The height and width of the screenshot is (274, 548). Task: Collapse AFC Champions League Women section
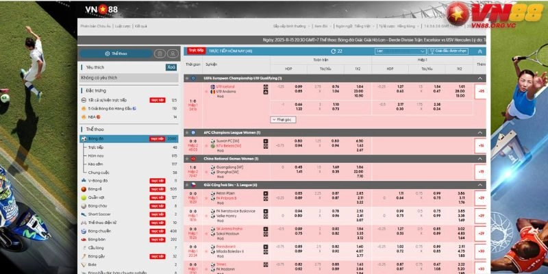point(480,133)
